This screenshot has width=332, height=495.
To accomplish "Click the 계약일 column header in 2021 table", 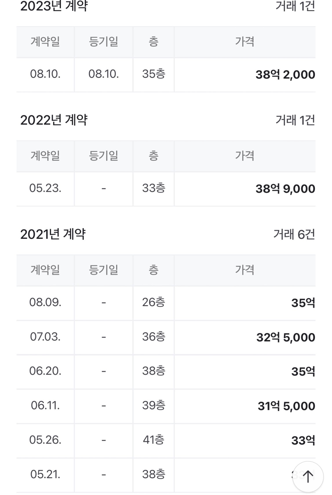I will (x=45, y=270).
